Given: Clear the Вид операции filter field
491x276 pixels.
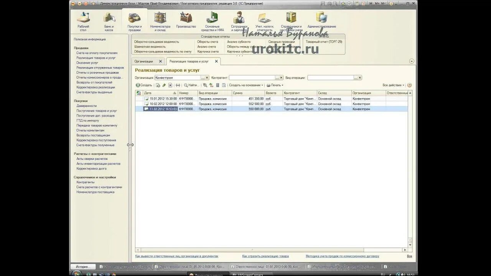Looking at the screenshot, I should pyautogui.click(x=360, y=77).
